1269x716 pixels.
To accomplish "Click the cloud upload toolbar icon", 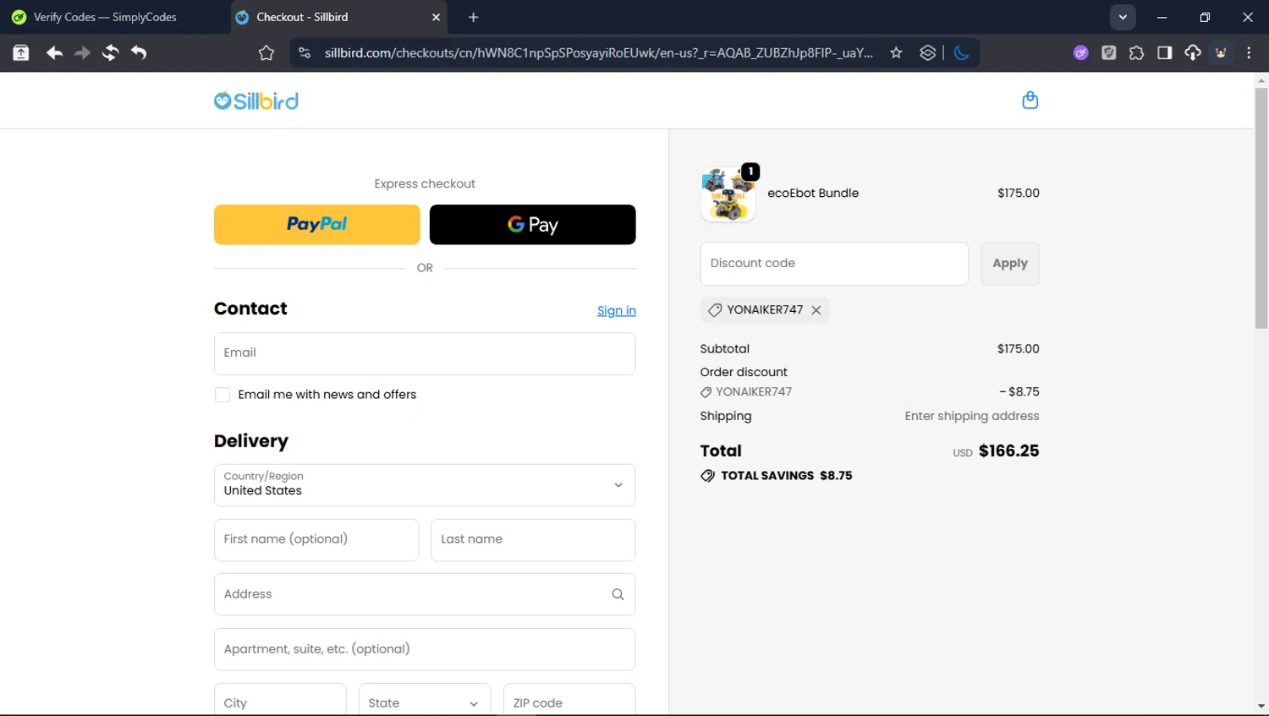I will click(1192, 52).
